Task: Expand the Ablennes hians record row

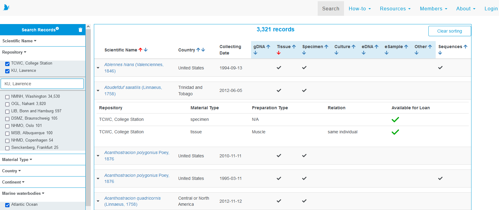Action: click(98, 68)
